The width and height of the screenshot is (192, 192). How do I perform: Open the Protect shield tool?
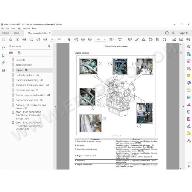[x=189, y=112]
